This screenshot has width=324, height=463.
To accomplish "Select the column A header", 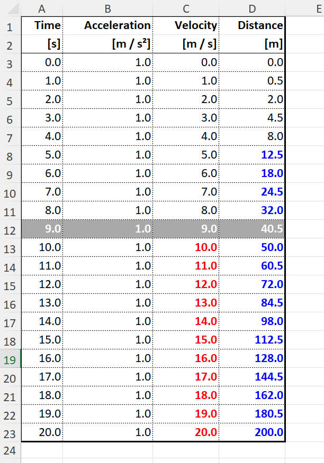I will click(42, 8).
